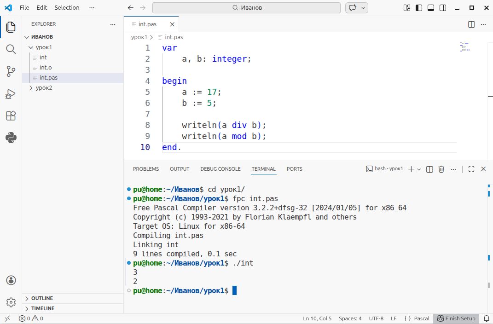Open the Selection menu

[67, 8]
